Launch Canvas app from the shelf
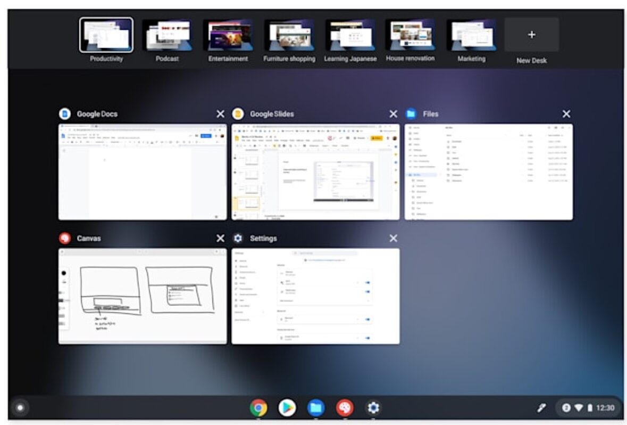The height and width of the screenshot is (425, 627). (x=345, y=408)
